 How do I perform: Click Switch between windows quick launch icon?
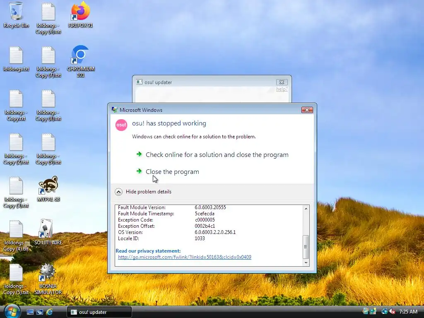click(x=40, y=312)
